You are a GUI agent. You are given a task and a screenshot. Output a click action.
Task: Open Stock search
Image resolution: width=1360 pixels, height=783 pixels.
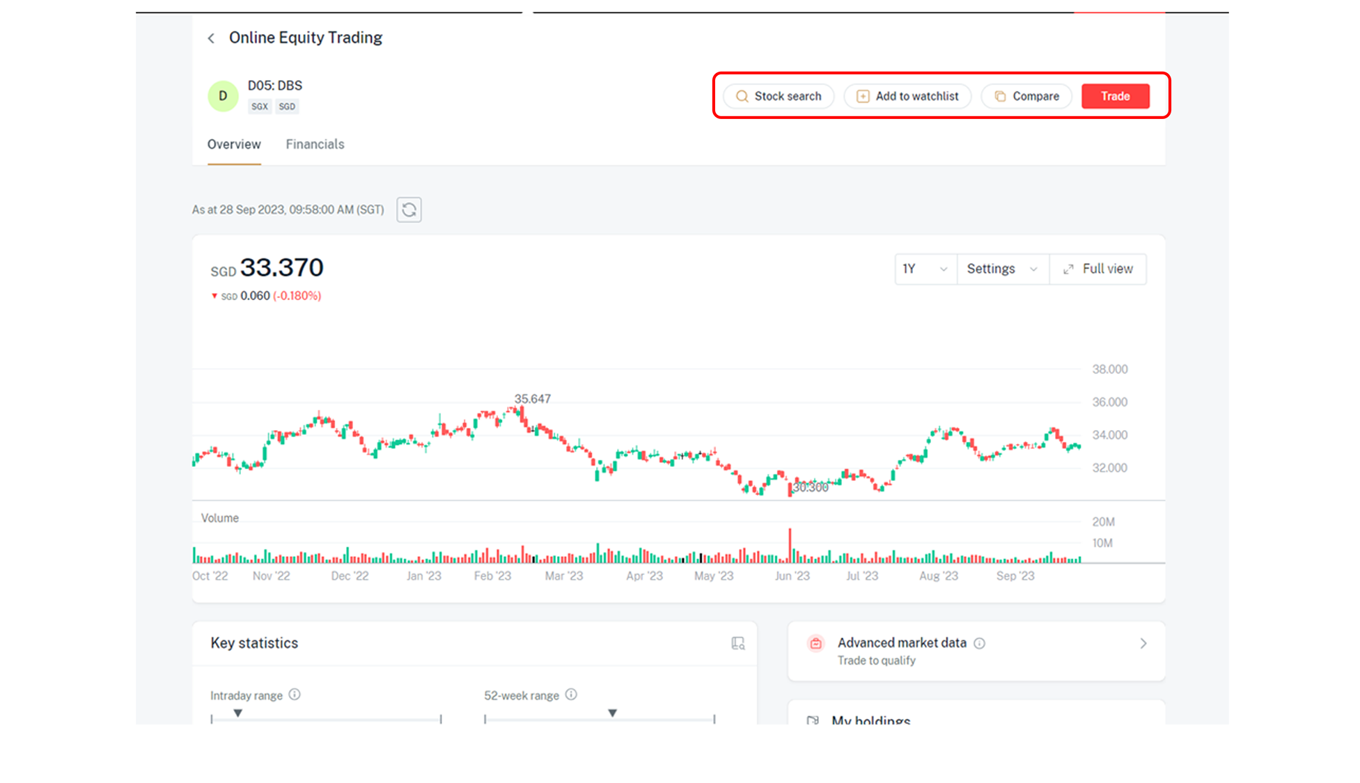[x=779, y=96]
